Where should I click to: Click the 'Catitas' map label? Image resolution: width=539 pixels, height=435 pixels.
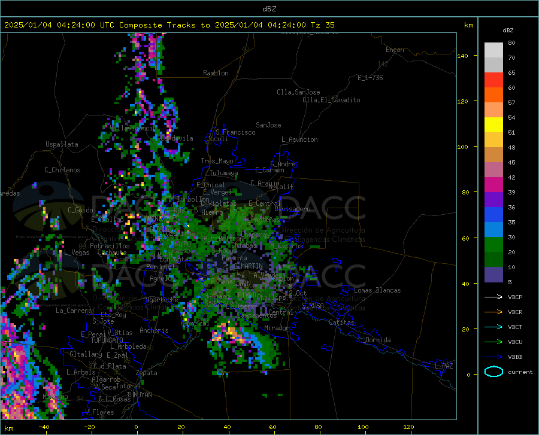(342, 323)
